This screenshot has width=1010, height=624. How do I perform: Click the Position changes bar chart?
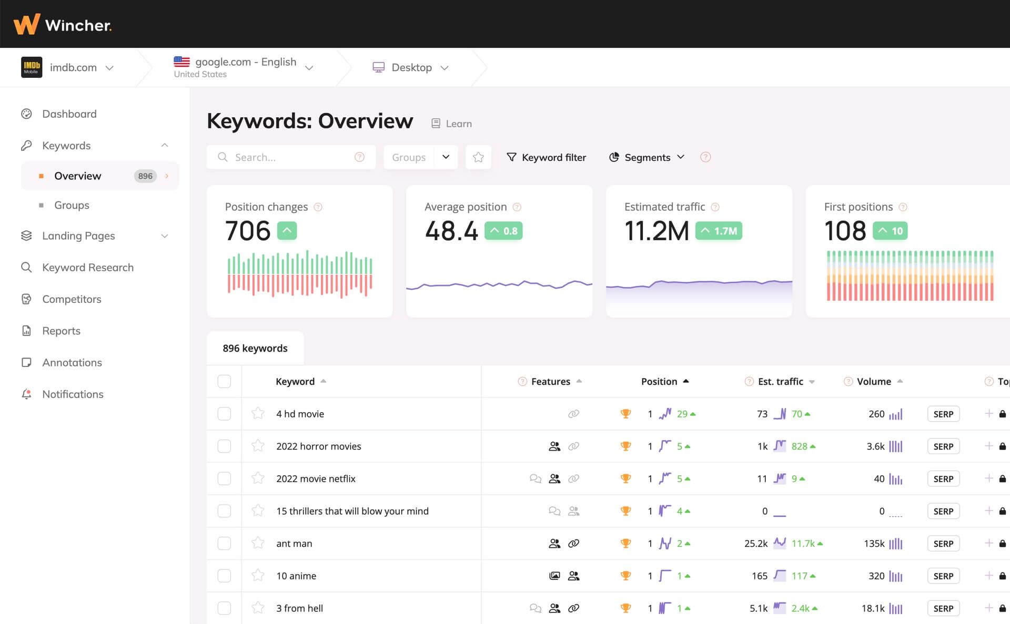point(299,274)
